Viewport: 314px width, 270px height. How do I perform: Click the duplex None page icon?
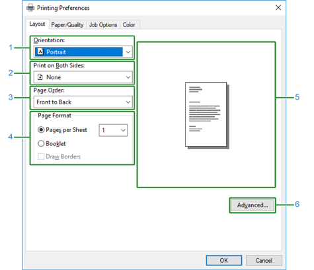(x=40, y=77)
